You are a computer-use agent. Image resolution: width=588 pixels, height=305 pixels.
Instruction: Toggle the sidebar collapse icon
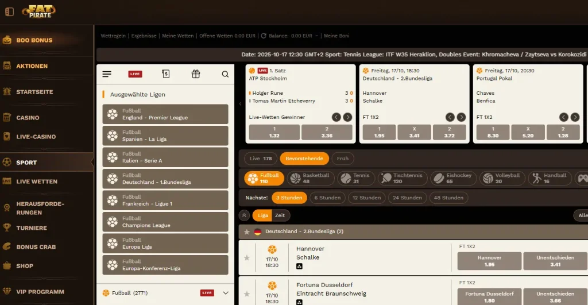pyautogui.click(x=9, y=11)
